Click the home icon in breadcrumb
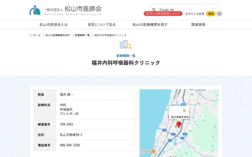The image size is (252, 157). click(x=31, y=35)
